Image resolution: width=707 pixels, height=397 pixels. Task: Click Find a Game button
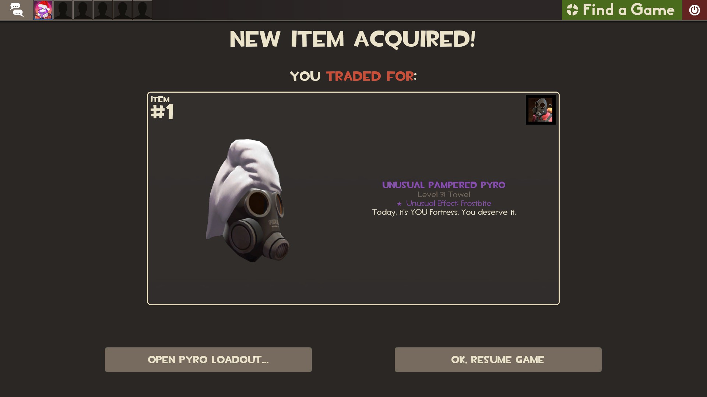(x=622, y=10)
